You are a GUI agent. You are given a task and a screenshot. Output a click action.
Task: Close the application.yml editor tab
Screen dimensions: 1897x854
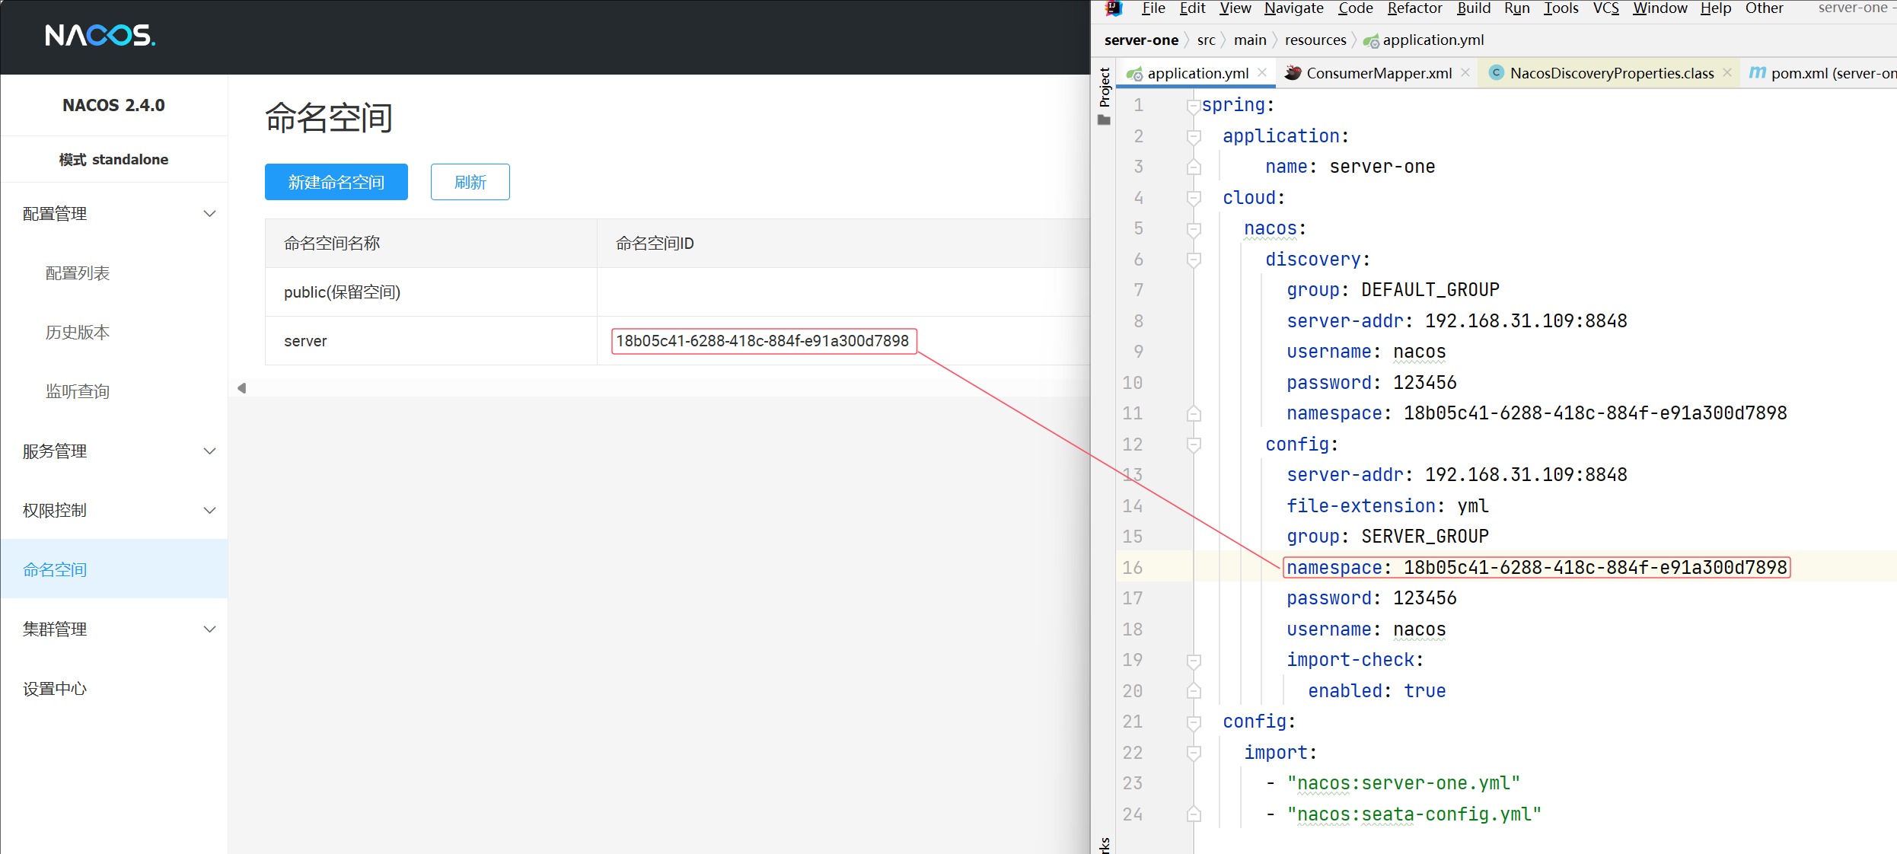(1262, 73)
